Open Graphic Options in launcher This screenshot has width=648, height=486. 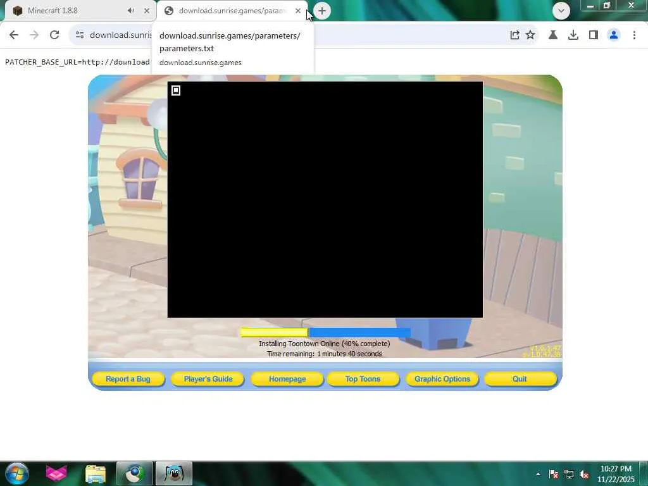coord(442,379)
